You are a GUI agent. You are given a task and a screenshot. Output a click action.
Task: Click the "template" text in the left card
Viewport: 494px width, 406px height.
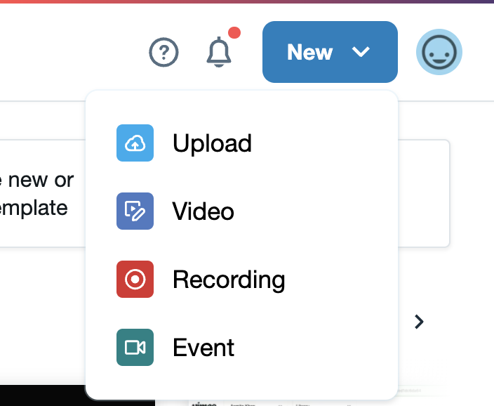(x=34, y=208)
